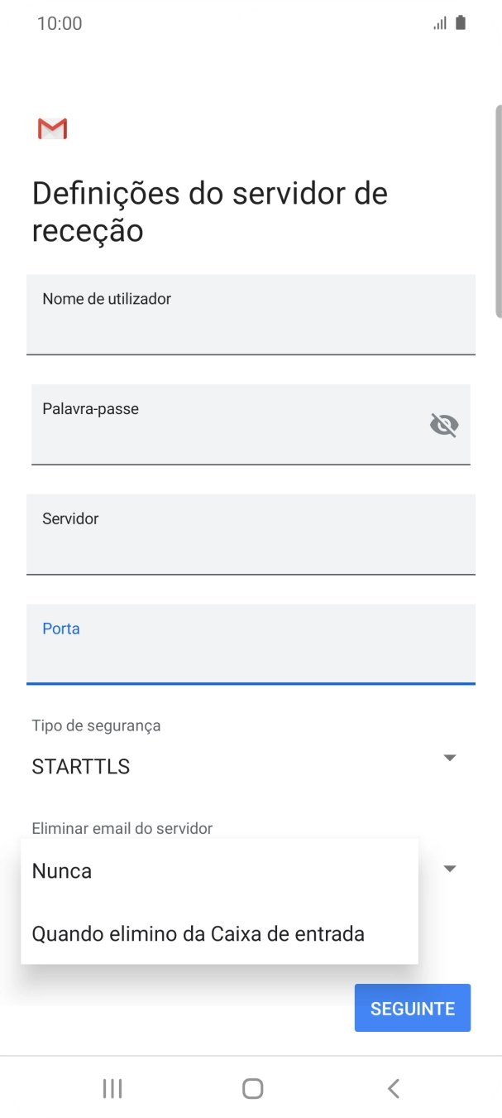The width and height of the screenshot is (502, 1118).
Task: Show the password with the eye toggle
Action: [x=444, y=425]
